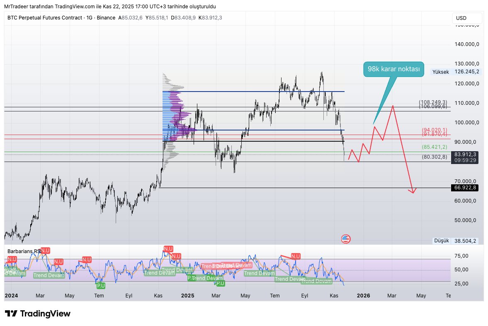
Task: Click the 66.922,8 price level tag
Action: click(465, 188)
